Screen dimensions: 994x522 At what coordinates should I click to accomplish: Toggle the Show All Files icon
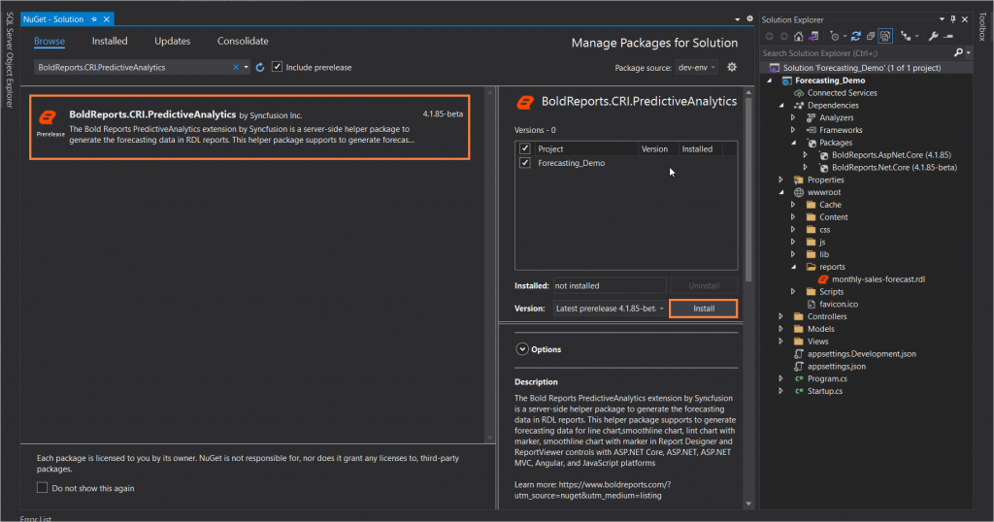pos(885,36)
